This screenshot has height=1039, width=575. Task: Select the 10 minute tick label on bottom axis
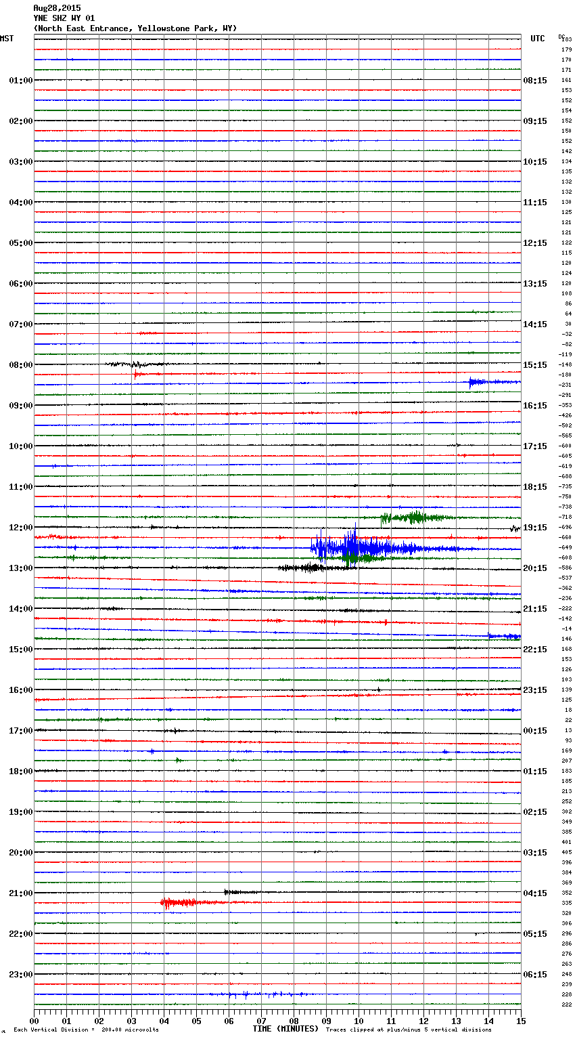[359, 1021]
